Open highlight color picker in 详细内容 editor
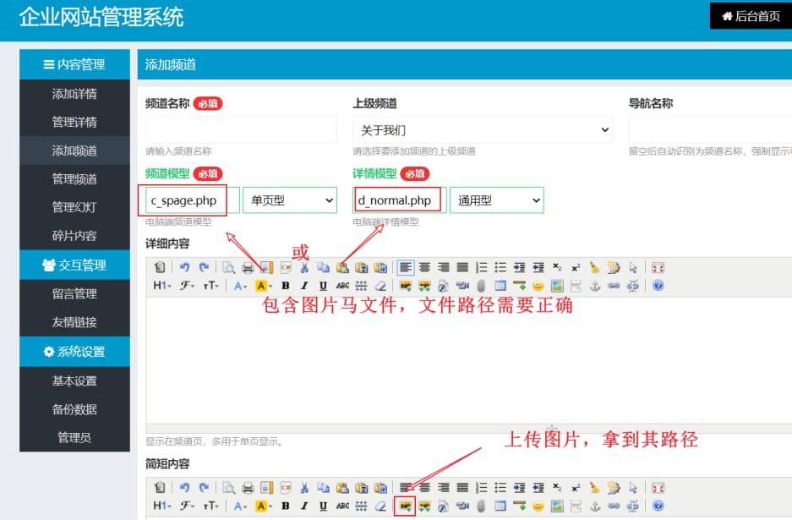The height and width of the screenshot is (520, 792). point(264,286)
